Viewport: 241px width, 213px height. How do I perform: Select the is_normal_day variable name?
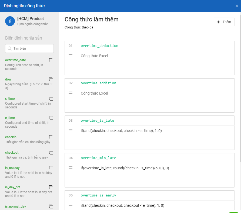coord(15,206)
